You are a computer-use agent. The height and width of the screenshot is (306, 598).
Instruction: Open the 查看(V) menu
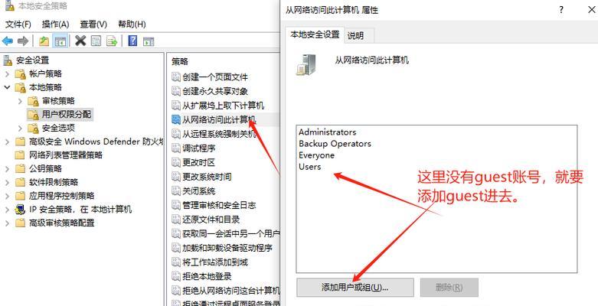[x=93, y=24]
